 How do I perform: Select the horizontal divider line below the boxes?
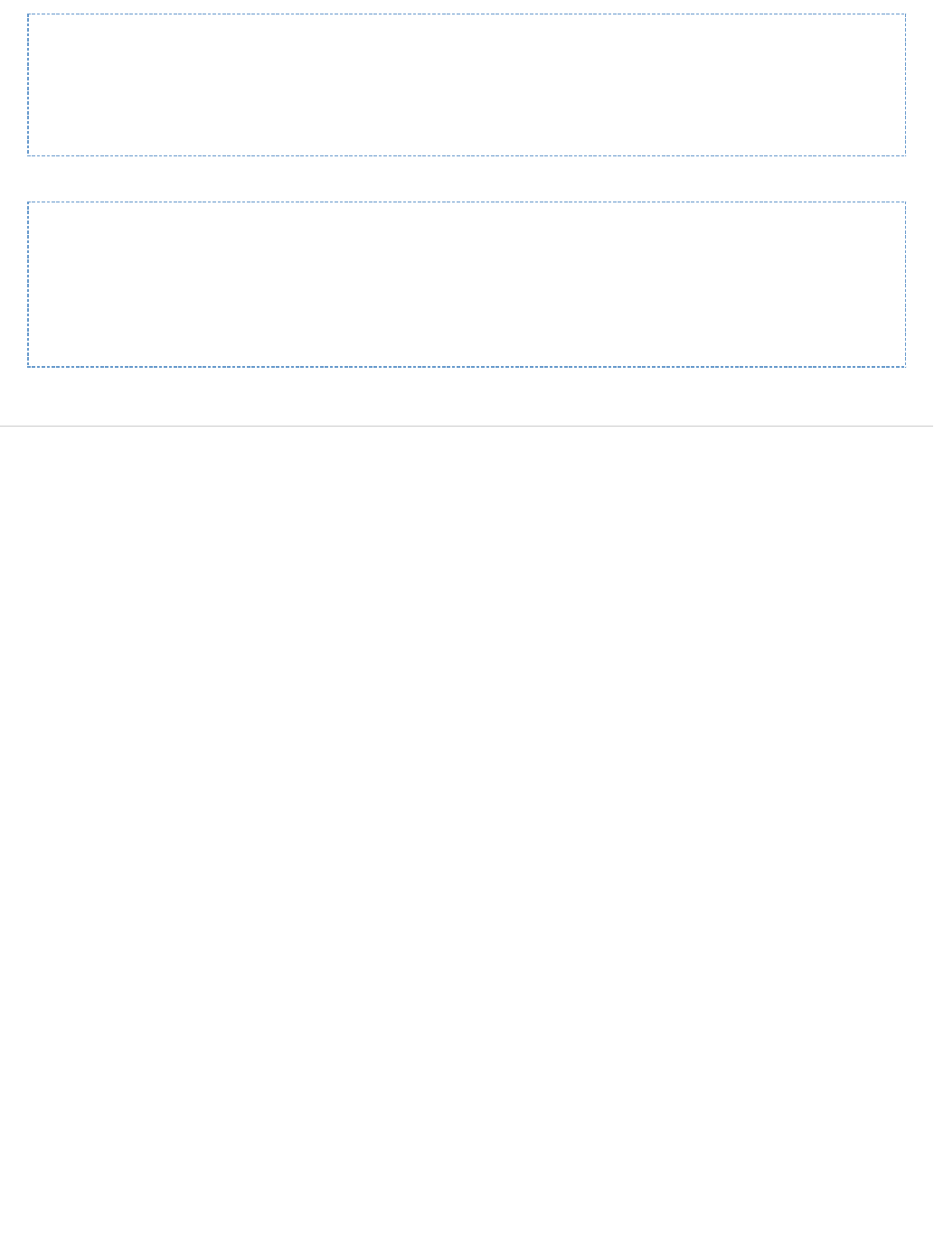tap(467, 426)
